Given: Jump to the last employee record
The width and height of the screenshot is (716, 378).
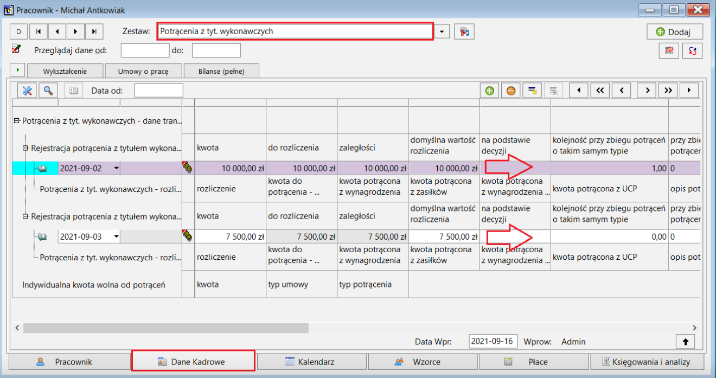Looking at the screenshot, I should click(x=94, y=31).
